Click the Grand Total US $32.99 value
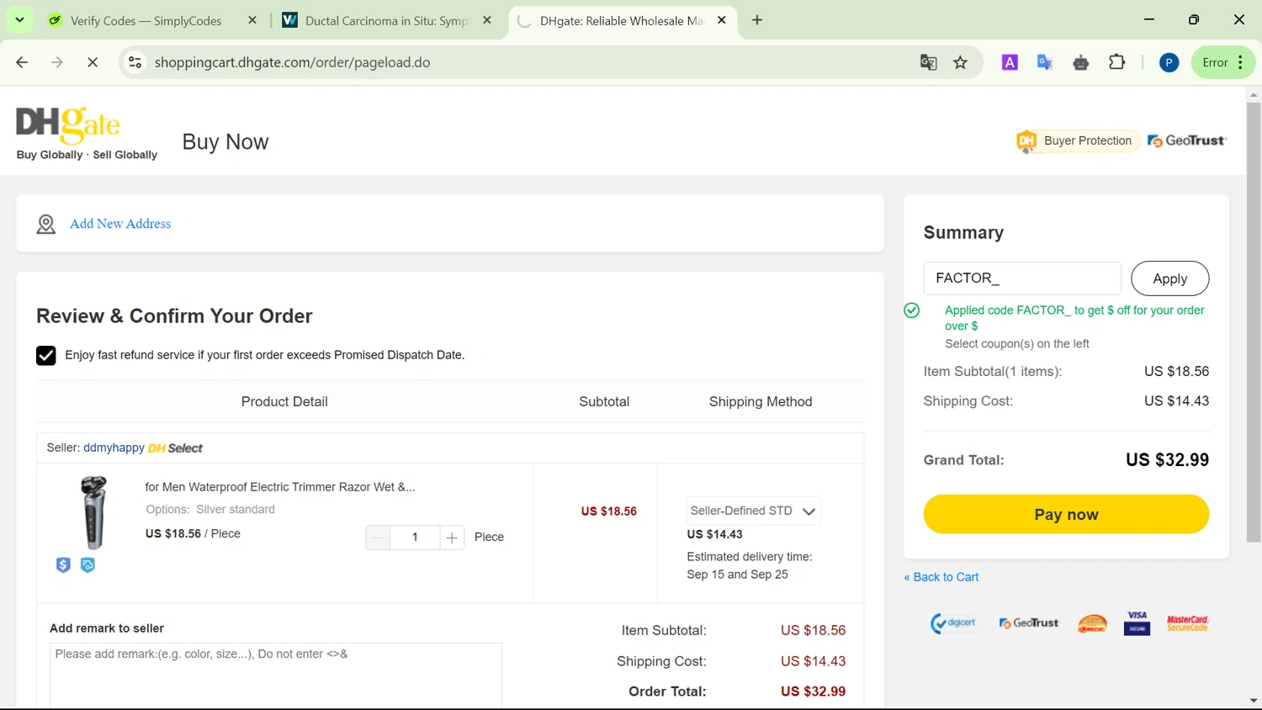The image size is (1262, 710). click(1167, 460)
